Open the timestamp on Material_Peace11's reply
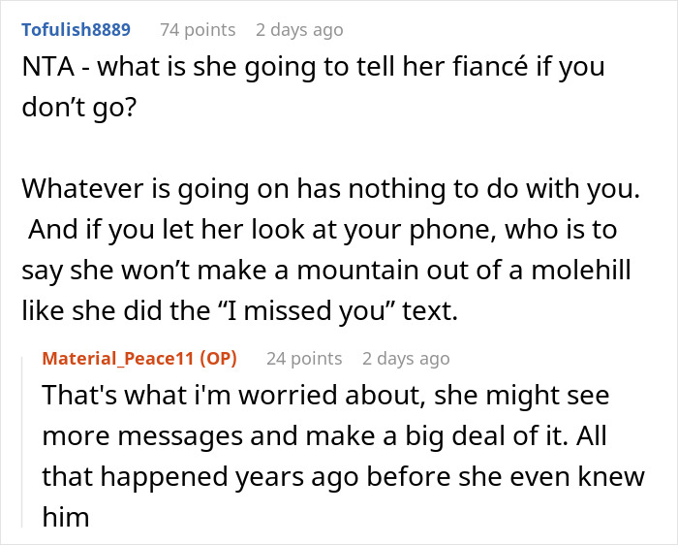The height and width of the screenshot is (545, 678). coord(406,359)
